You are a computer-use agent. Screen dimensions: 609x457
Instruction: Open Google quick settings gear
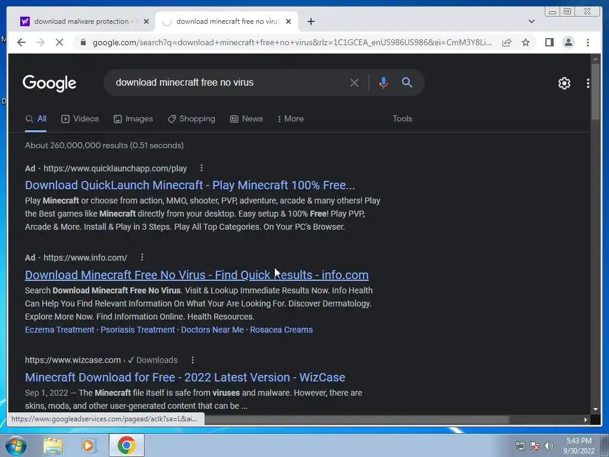point(564,83)
